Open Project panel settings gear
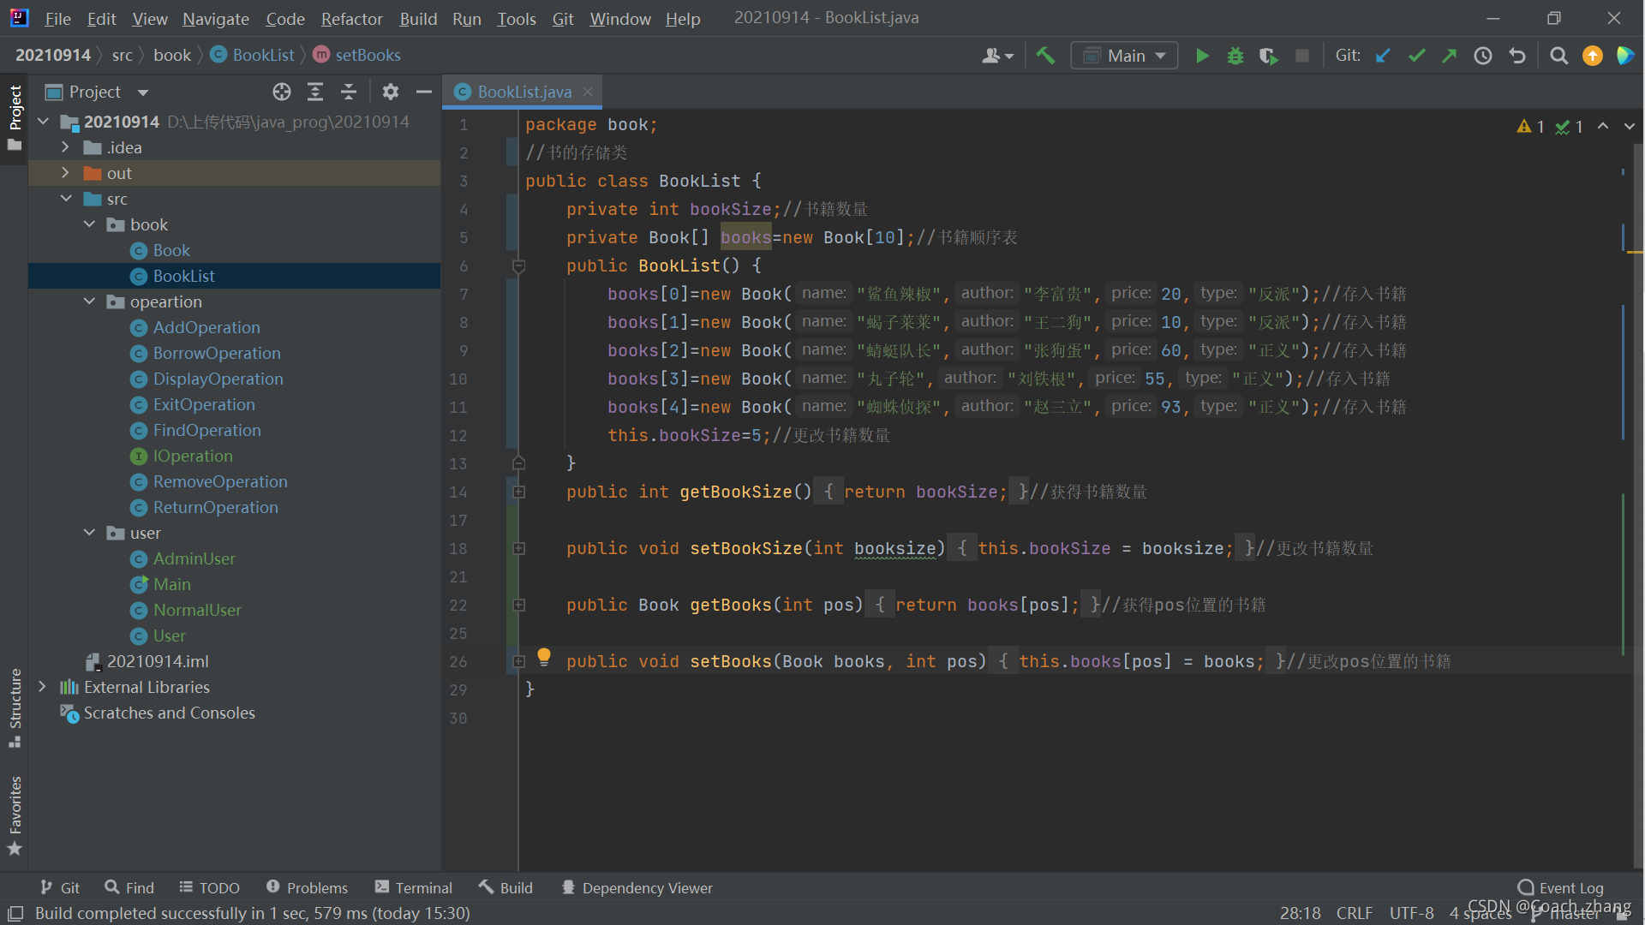The height and width of the screenshot is (925, 1645). click(391, 92)
